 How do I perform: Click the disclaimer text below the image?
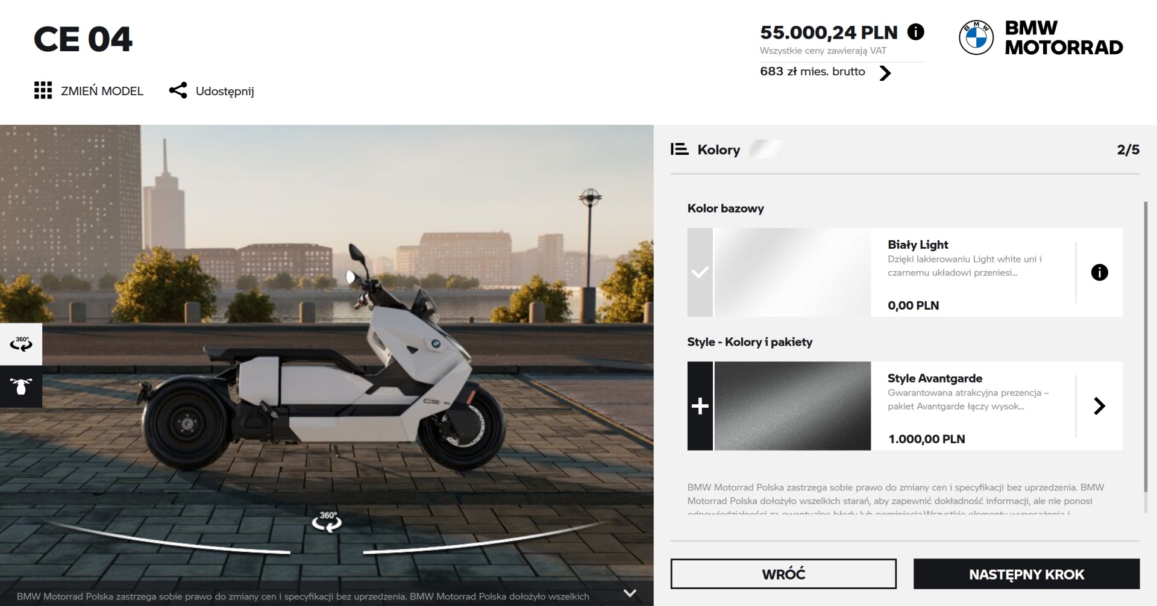pyautogui.click(x=303, y=596)
